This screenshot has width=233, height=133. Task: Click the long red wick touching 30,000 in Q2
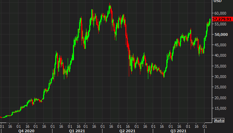[129, 70]
